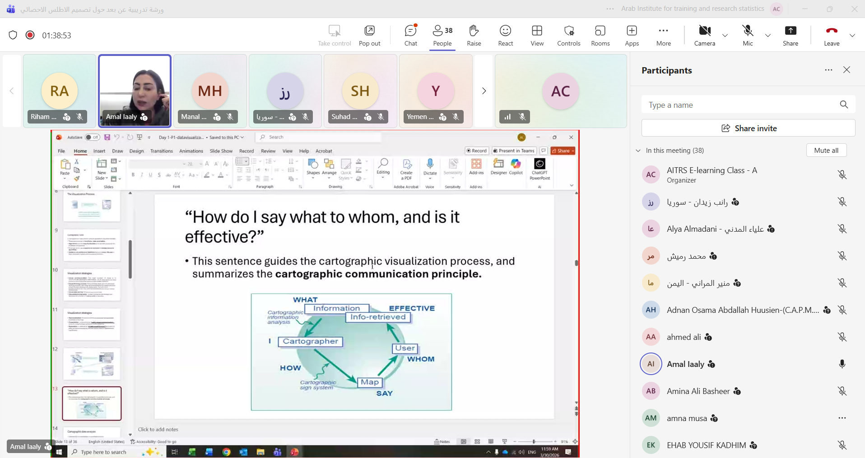Viewport: 865px width, 458px height.
Task: Click the Type a name search field
Action: (740, 105)
